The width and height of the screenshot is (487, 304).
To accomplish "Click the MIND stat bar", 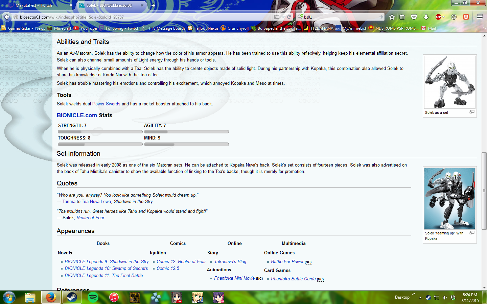I will pyautogui.click(x=186, y=144).
